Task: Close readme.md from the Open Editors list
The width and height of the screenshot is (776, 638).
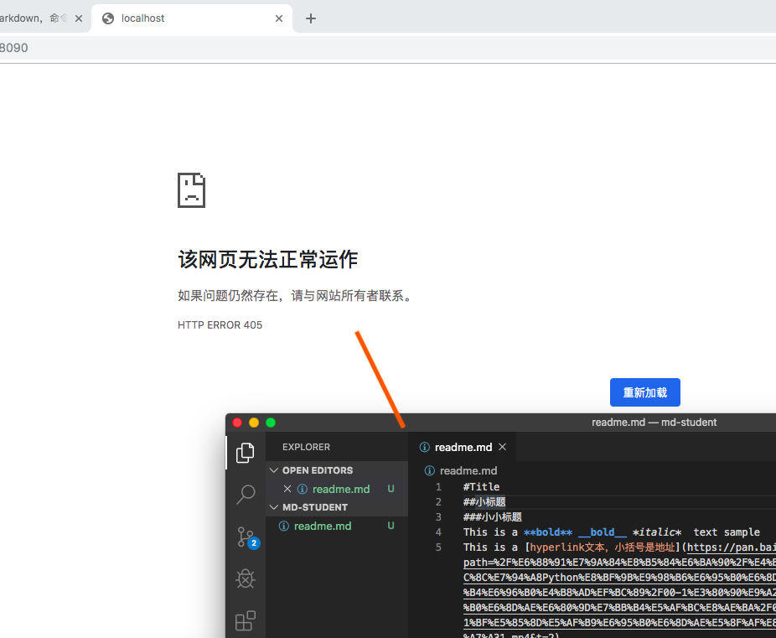Action: click(x=287, y=489)
